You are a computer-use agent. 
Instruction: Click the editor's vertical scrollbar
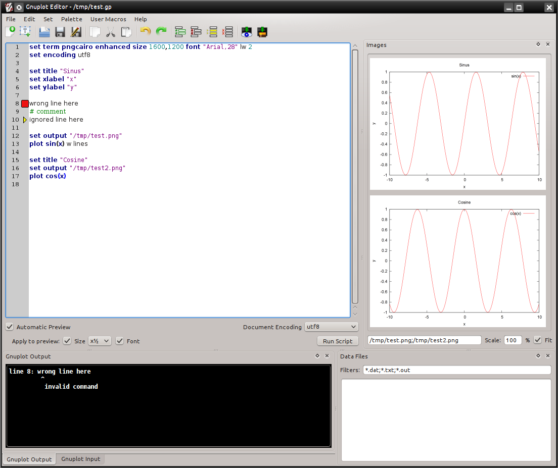tap(355, 177)
